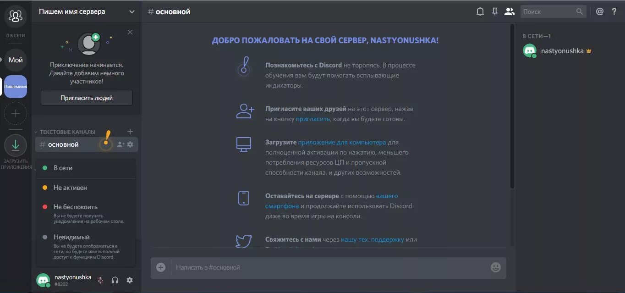The height and width of the screenshot is (293, 625).
Task: Click the search magnifier icon
Action: click(580, 11)
